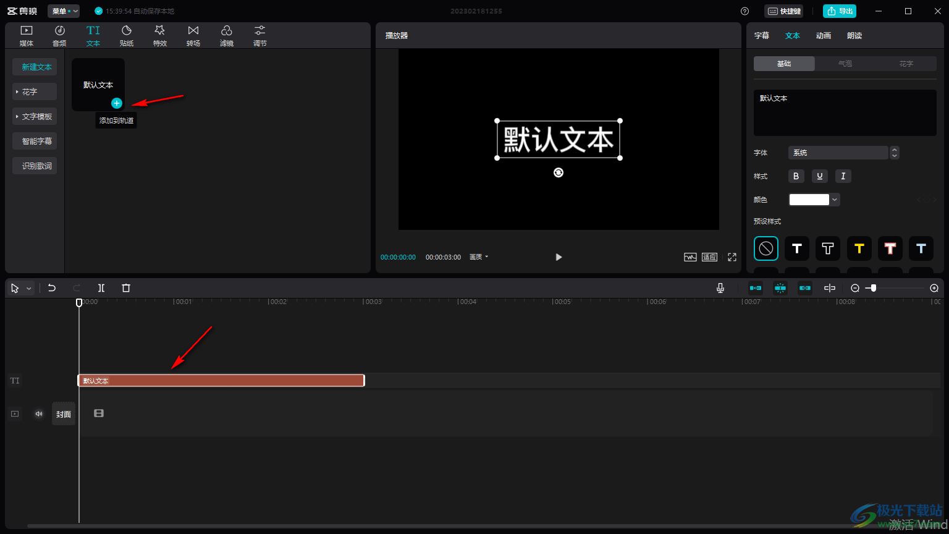The height and width of the screenshot is (534, 949).
Task: Click the 剪映 logo in title bar
Action: [22, 11]
